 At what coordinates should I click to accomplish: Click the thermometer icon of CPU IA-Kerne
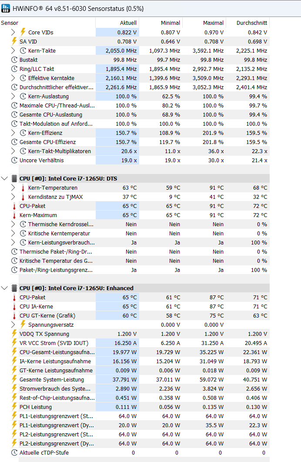click(x=14, y=307)
